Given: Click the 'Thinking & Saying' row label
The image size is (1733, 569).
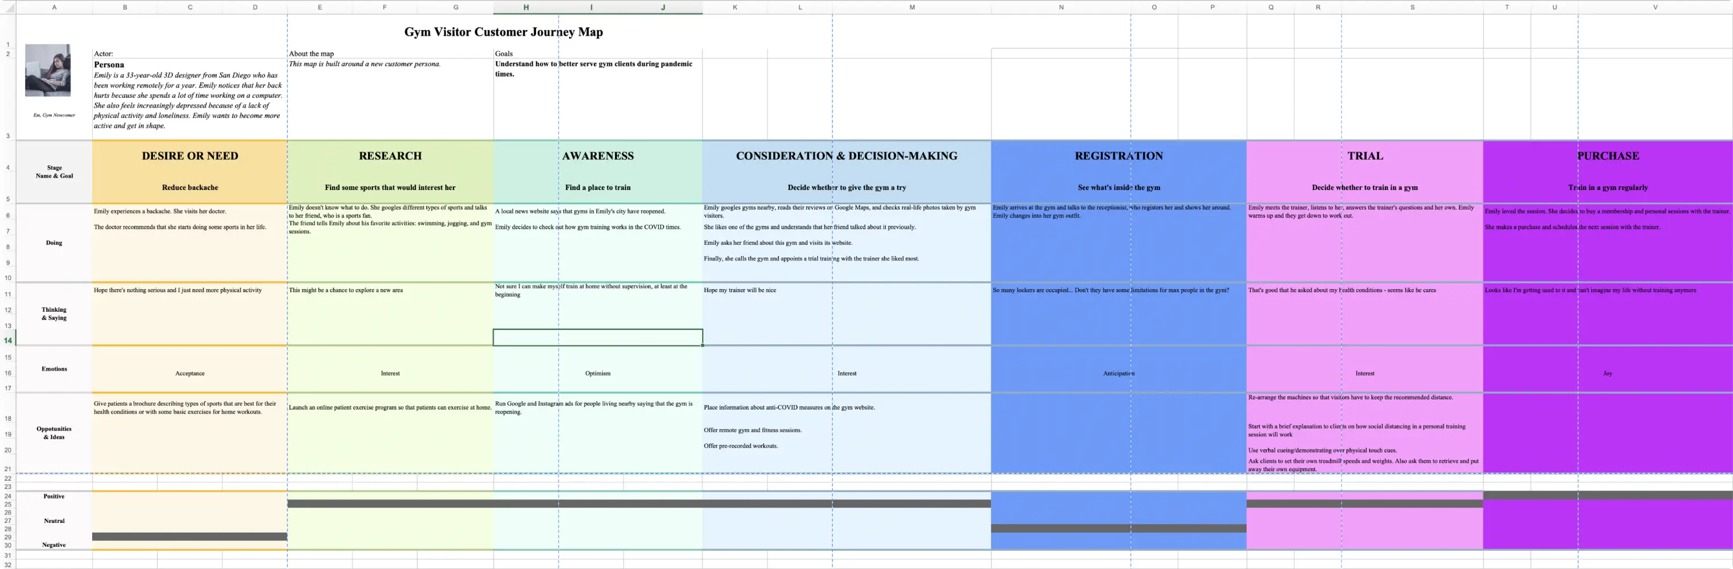Looking at the screenshot, I should (x=54, y=314).
